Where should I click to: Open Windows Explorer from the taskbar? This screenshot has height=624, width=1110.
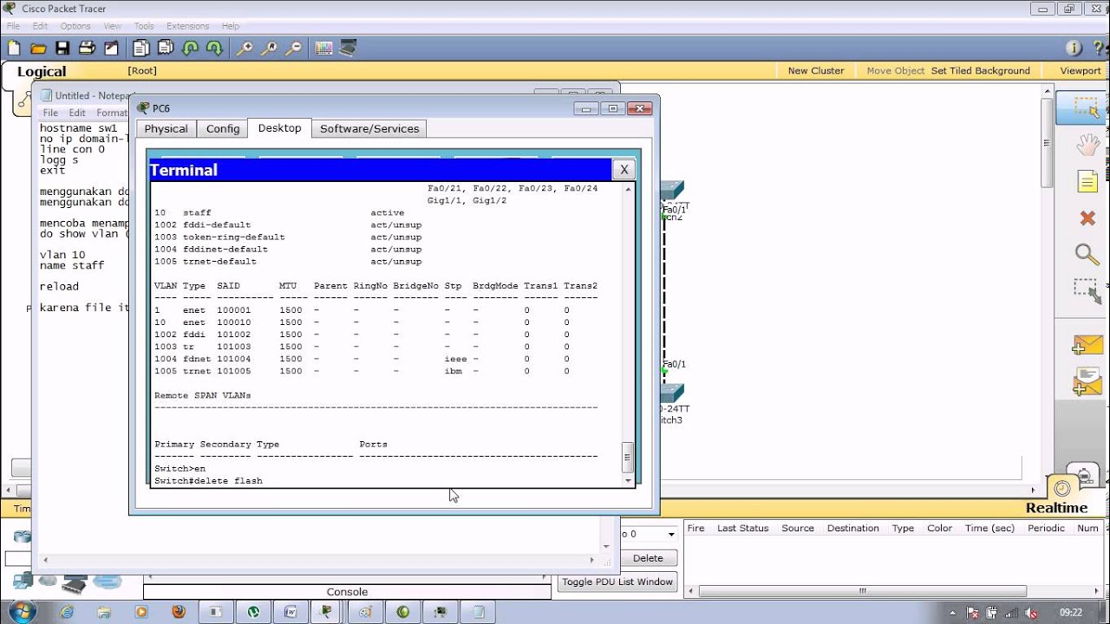pyautogui.click(x=104, y=612)
